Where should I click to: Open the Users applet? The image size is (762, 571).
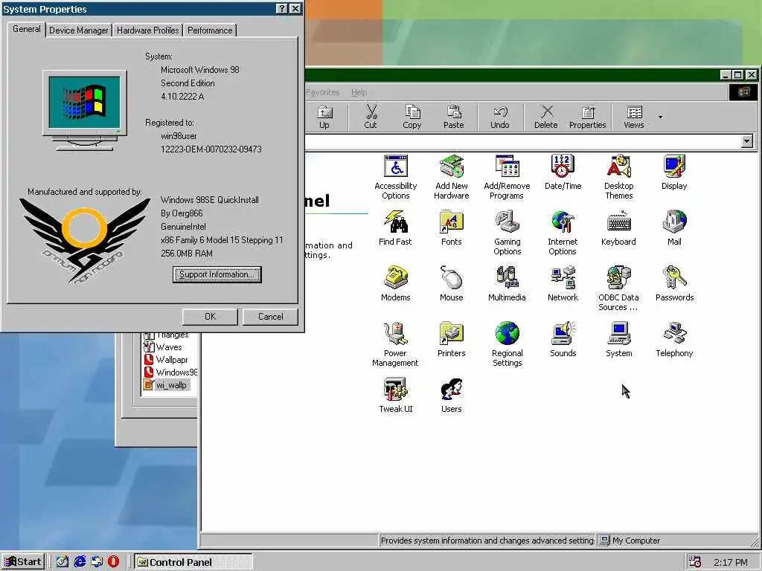click(x=452, y=396)
